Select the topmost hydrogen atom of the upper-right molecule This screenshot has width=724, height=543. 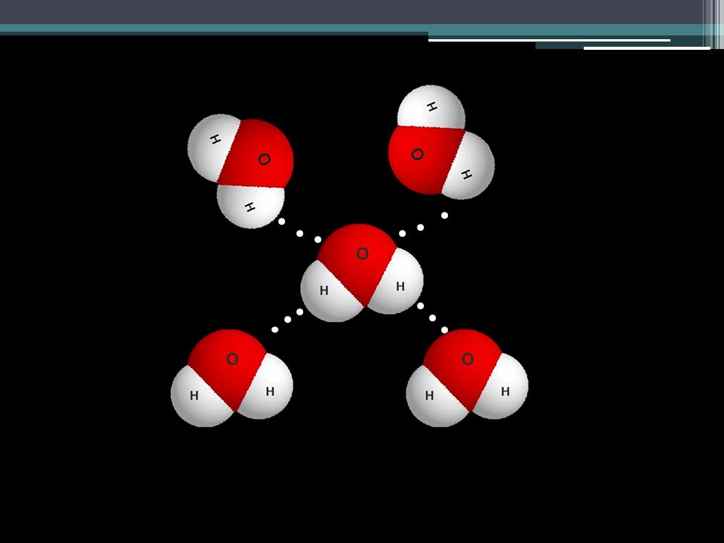point(431,106)
